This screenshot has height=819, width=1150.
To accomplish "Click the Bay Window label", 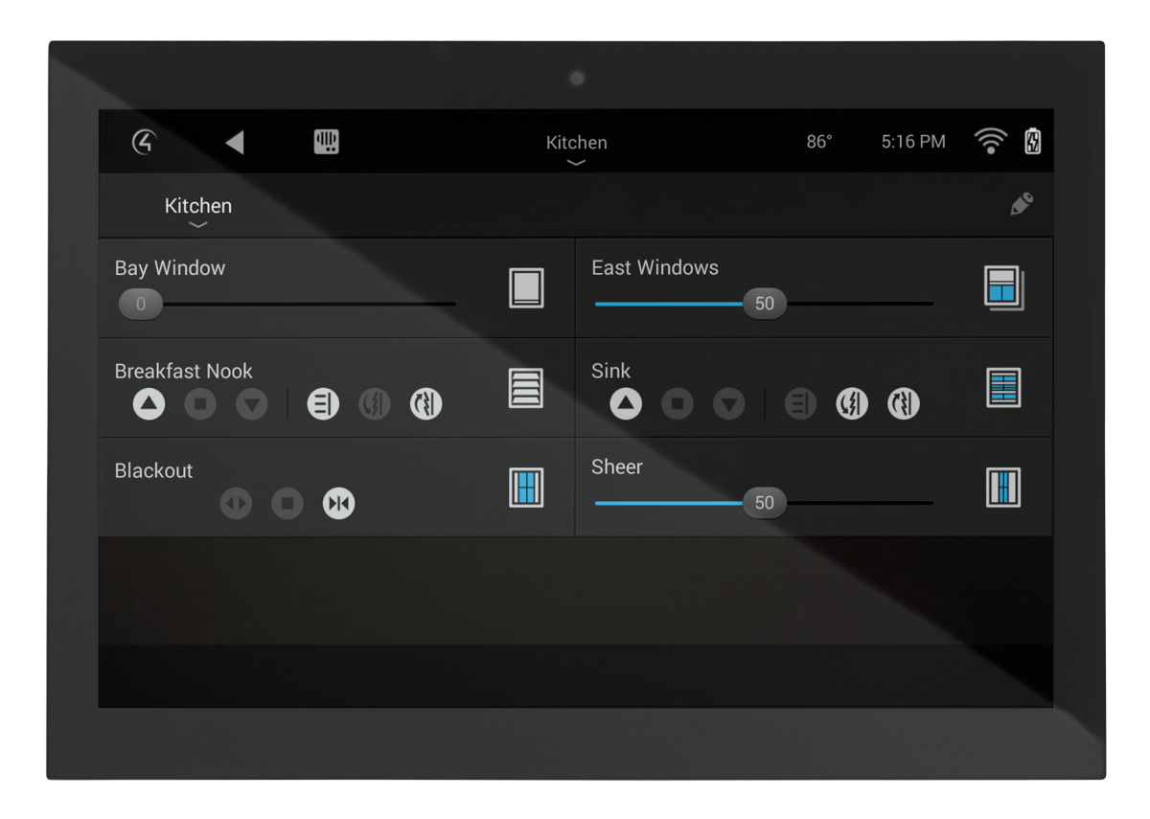I will click(170, 268).
